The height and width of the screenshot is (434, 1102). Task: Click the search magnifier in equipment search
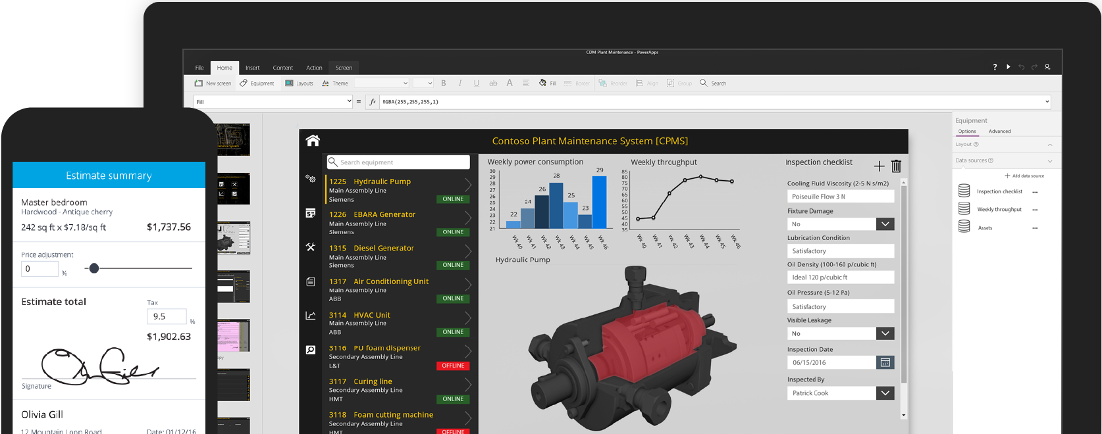point(334,162)
